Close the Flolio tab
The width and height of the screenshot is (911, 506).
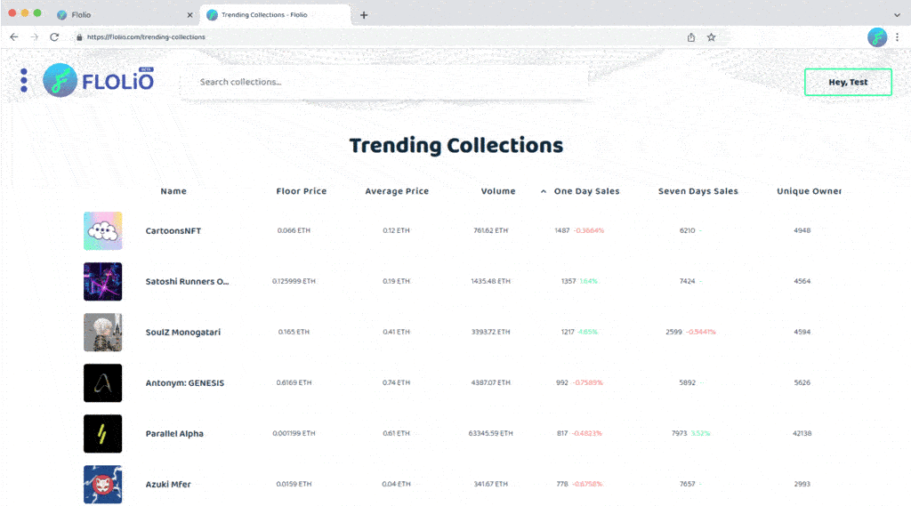(x=189, y=15)
